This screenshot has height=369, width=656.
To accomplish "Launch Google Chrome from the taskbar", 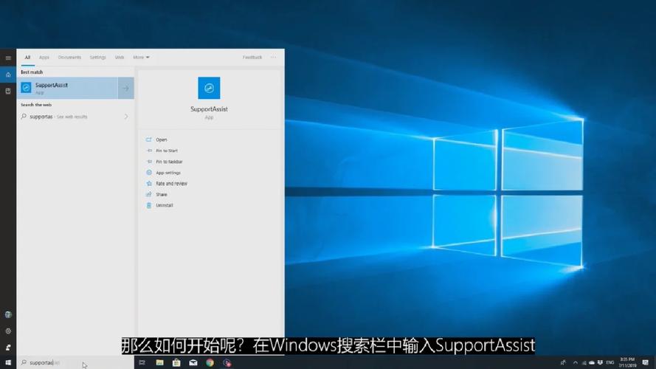I will pos(210,362).
